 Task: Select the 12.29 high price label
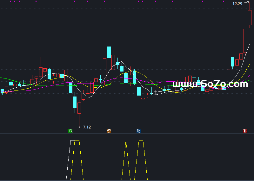click(237, 3)
